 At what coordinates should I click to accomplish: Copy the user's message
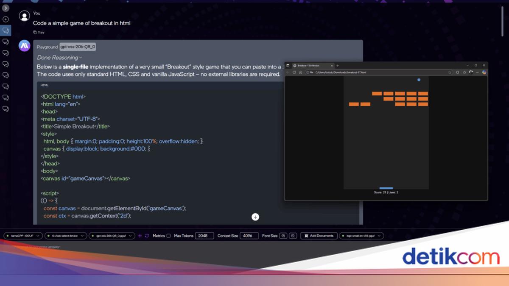click(39, 32)
